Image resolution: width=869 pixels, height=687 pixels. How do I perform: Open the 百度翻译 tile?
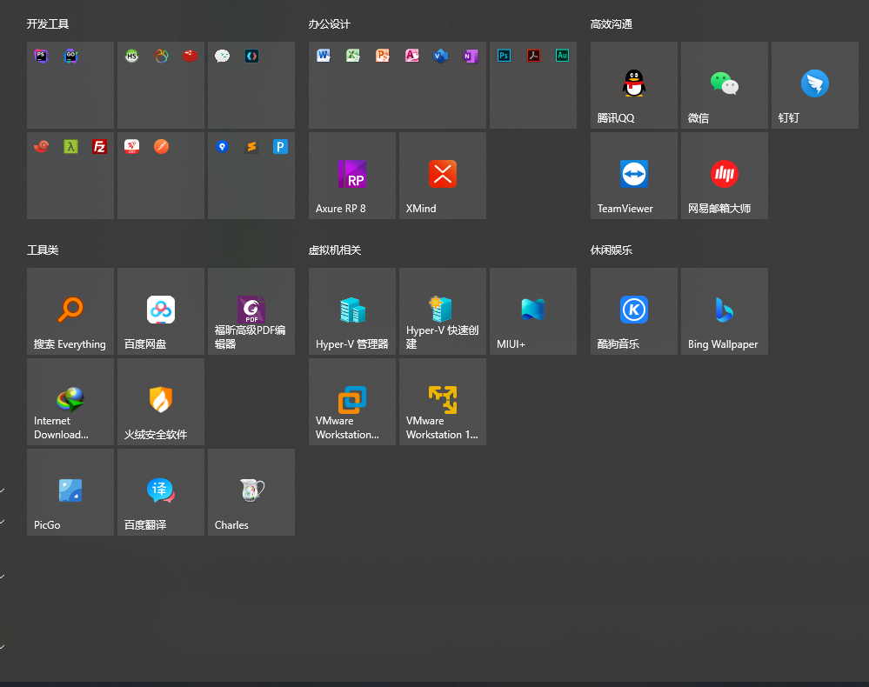tap(161, 492)
